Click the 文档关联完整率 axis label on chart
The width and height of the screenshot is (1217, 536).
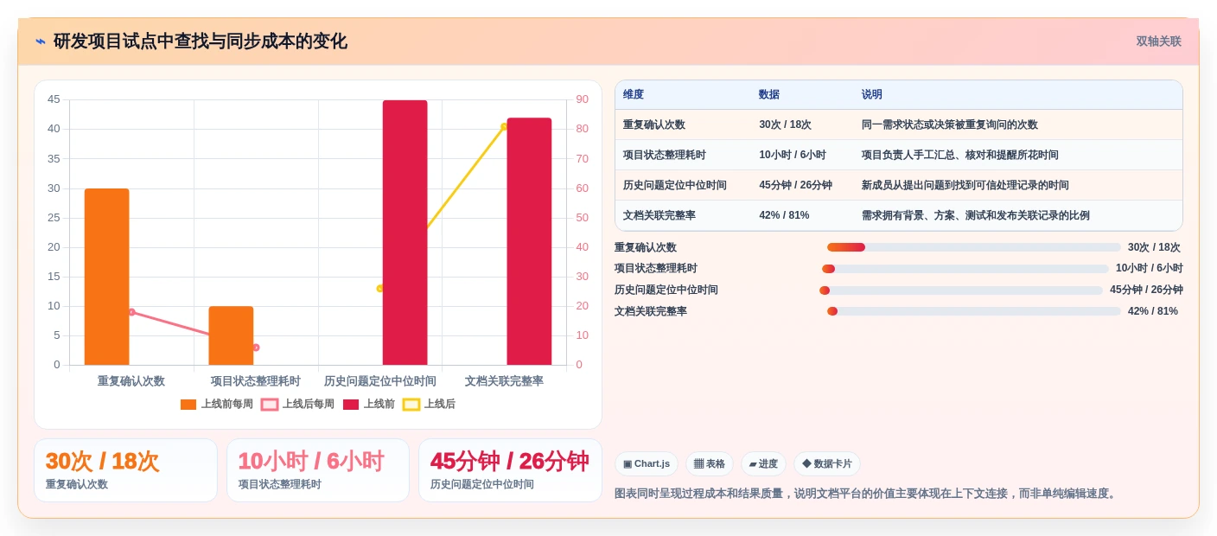pyautogui.click(x=504, y=381)
